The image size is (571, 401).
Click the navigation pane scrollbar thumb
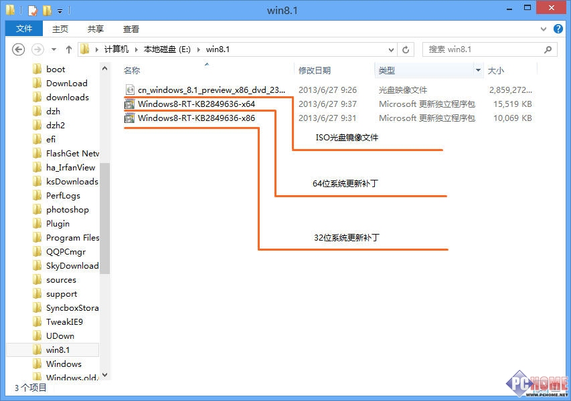click(x=105, y=218)
